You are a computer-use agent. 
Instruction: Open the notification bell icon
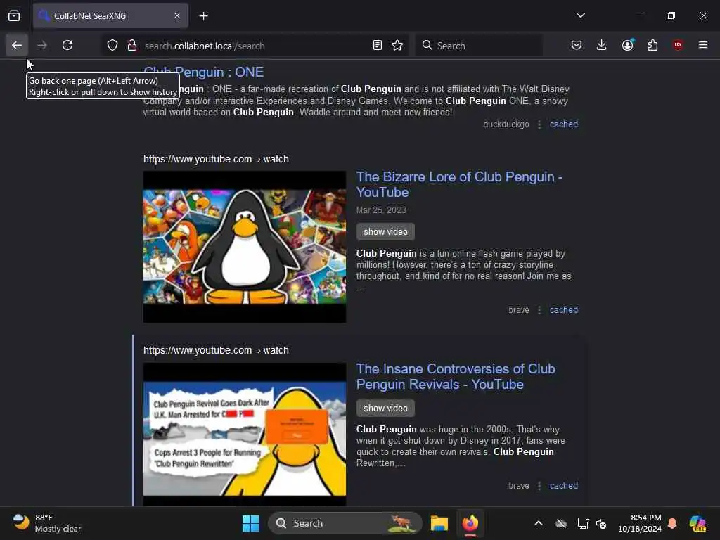click(672, 523)
